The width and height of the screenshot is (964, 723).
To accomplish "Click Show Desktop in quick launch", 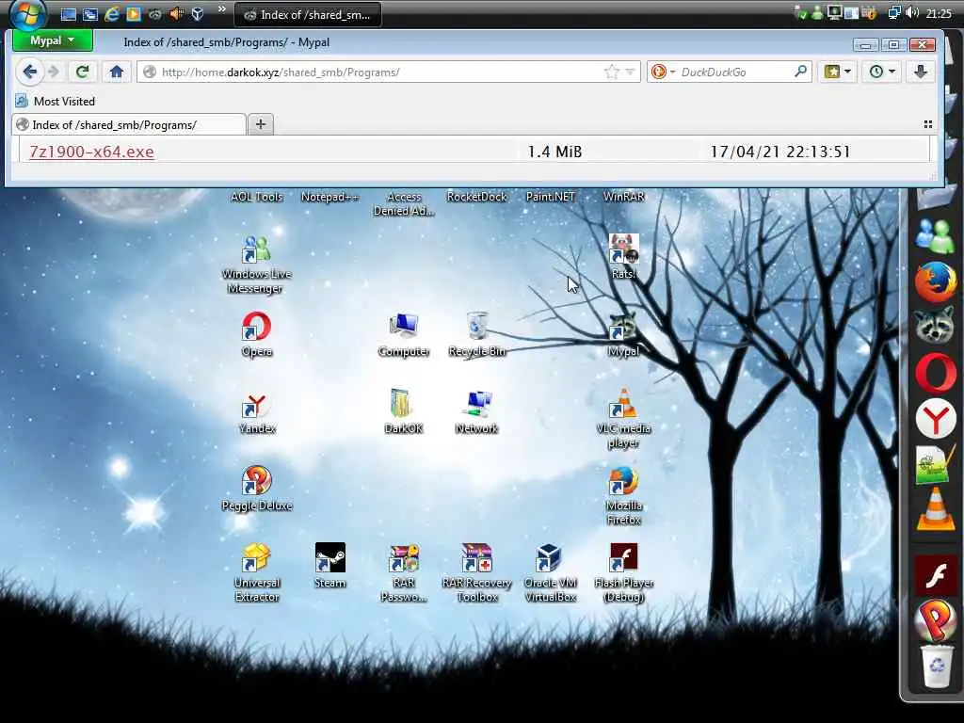I will [68, 14].
